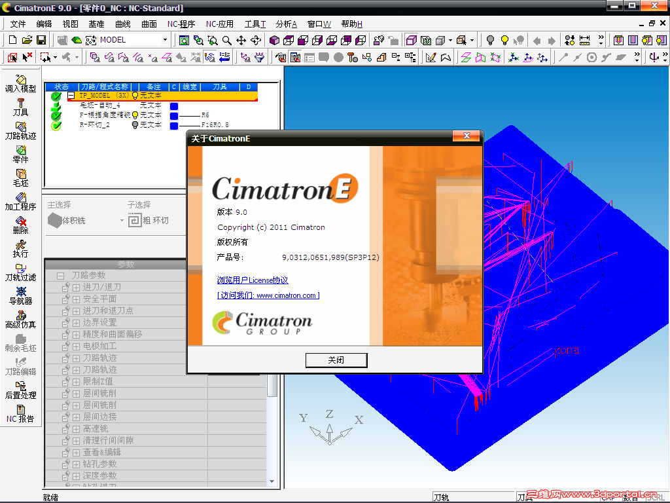
Task: Click the 关闭 button in About dialog
Action: point(336,360)
